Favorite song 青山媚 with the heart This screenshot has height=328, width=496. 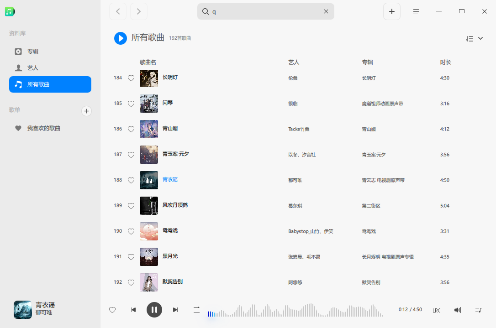pos(131,129)
